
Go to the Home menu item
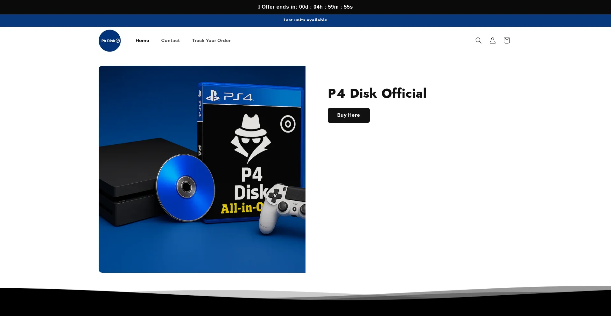tap(142, 40)
